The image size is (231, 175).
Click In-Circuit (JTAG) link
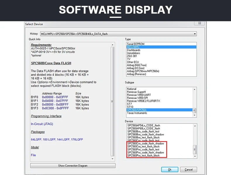42,124
